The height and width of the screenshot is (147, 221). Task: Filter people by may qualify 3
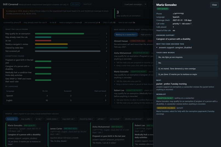[x=26, y=119]
